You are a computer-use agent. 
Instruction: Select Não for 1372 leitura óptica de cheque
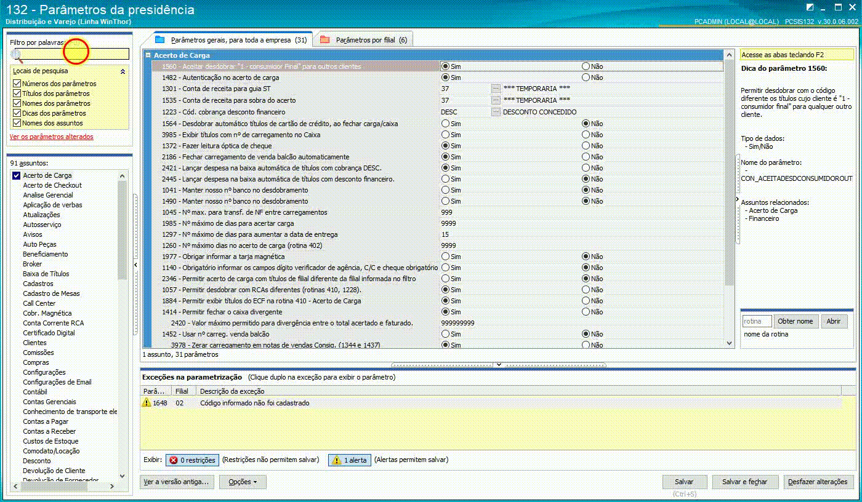(586, 146)
